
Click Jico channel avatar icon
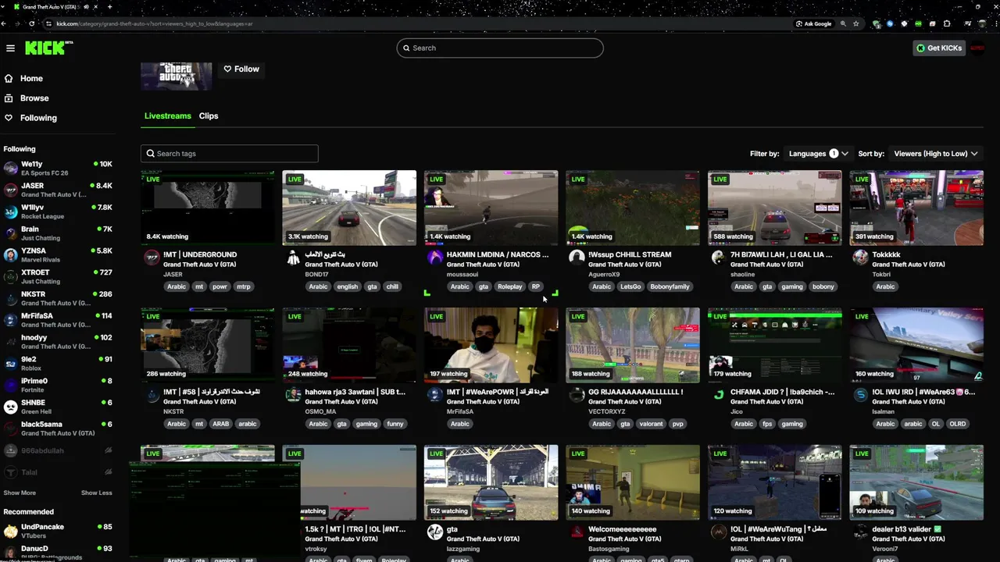click(719, 395)
